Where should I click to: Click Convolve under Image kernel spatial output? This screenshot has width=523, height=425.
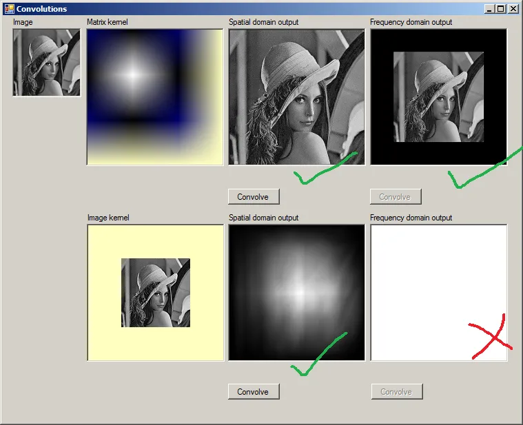[x=254, y=391]
